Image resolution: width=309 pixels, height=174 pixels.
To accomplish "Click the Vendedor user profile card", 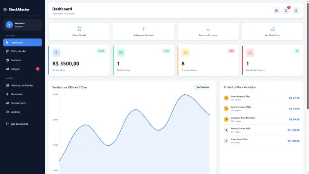I will (22, 25).
